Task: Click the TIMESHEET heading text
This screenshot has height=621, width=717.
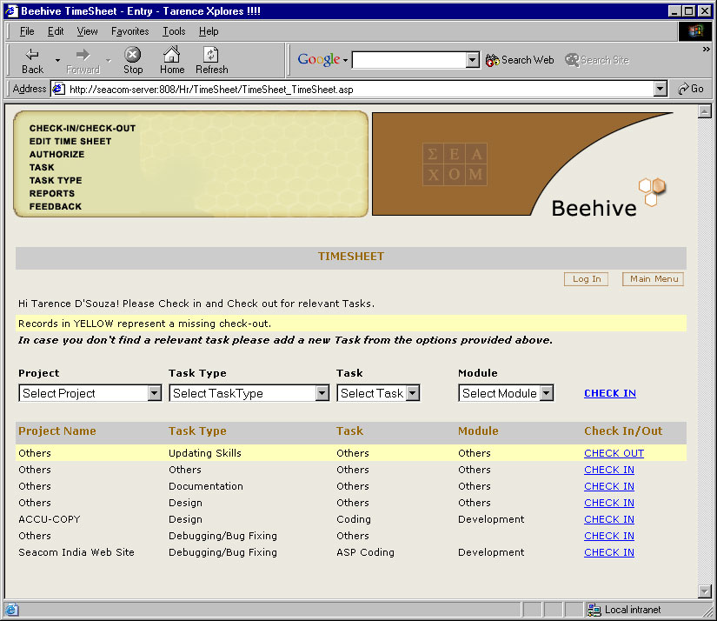Action: [351, 257]
